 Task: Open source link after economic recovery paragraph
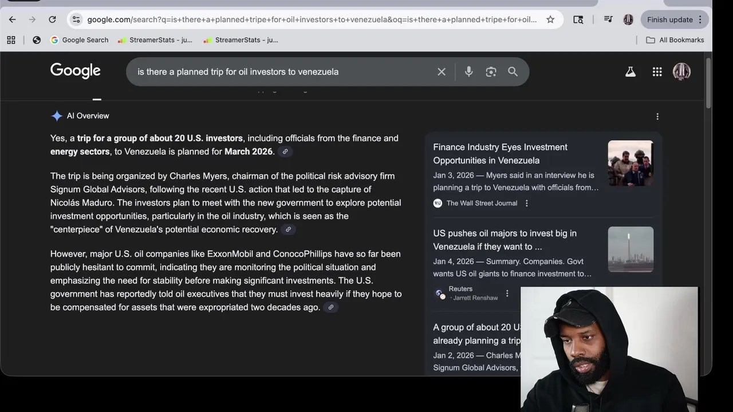289,229
